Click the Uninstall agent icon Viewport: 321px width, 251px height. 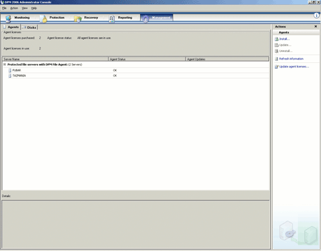tap(277, 51)
